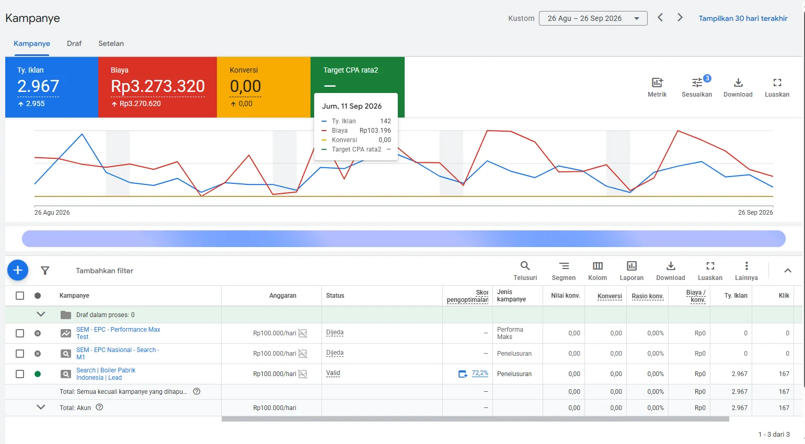
Task: Open the Laporan report tool
Action: click(631, 271)
